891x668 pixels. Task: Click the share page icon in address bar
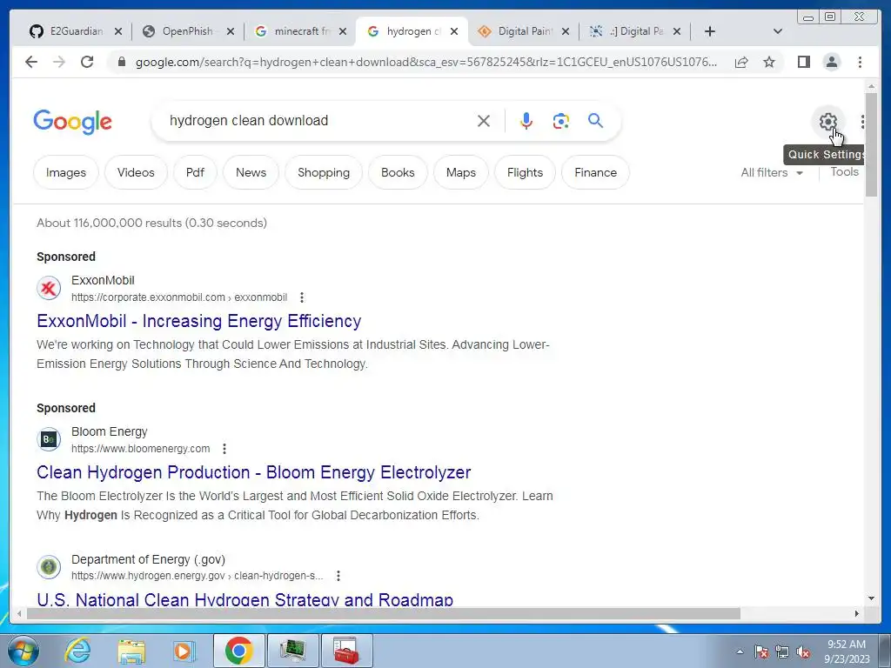(x=741, y=62)
